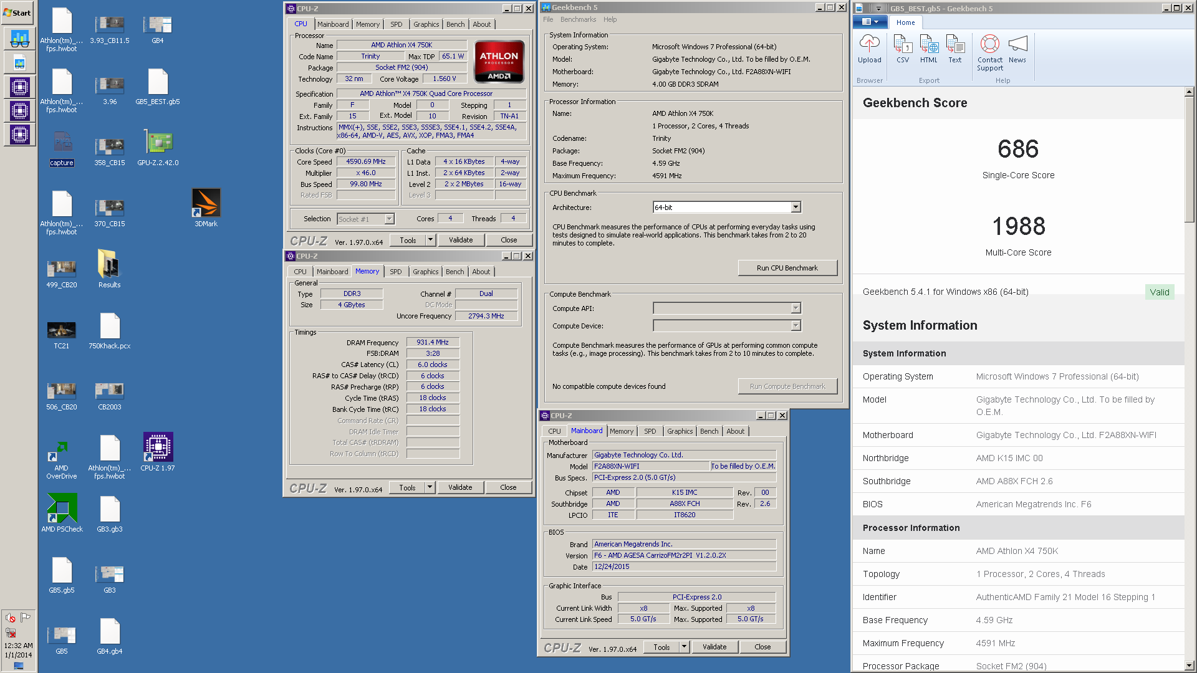Open Contact Support in ribbon
The width and height of the screenshot is (1197, 673).
(990, 53)
